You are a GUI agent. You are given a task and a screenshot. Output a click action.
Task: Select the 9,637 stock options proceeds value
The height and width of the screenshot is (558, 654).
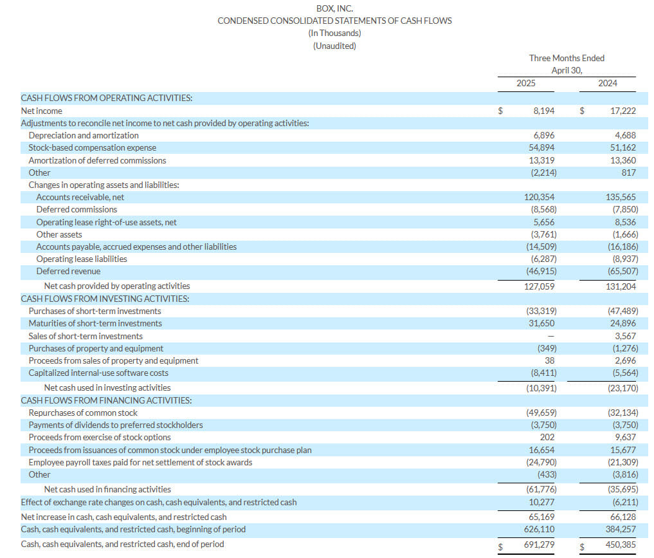coord(625,438)
